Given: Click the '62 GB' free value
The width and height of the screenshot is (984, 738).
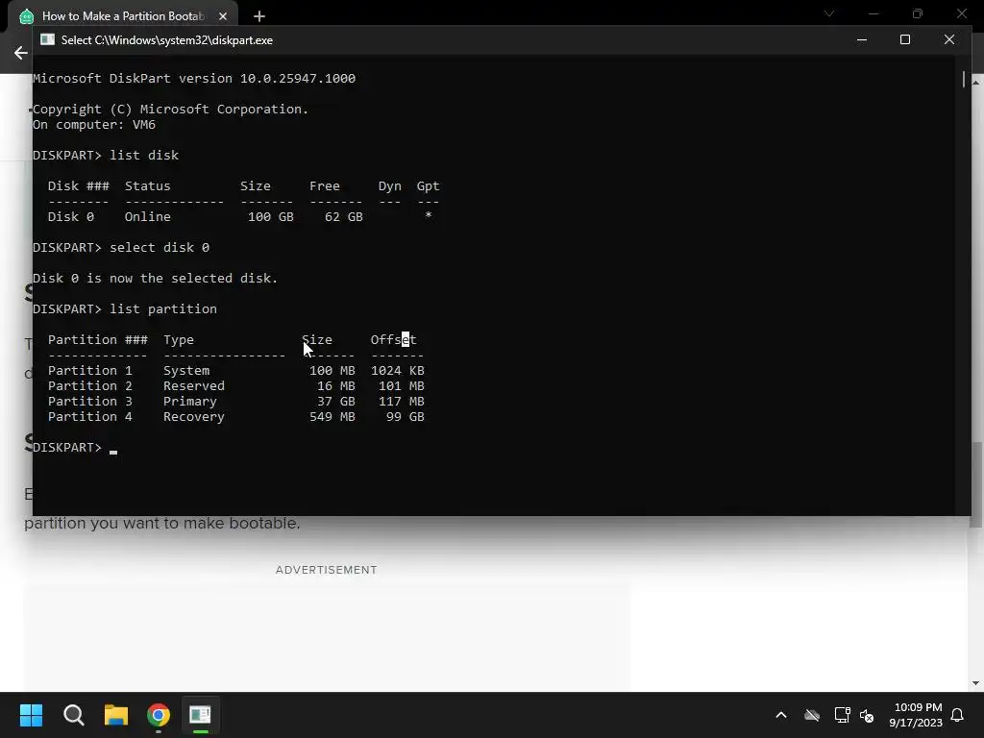Looking at the screenshot, I should click(x=343, y=216).
